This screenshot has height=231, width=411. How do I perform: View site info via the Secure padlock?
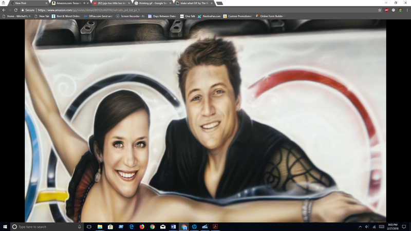(28, 10)
